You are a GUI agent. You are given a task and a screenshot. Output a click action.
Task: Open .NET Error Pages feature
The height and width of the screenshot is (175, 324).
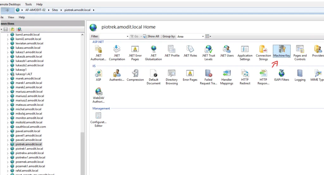coord(135,53)
